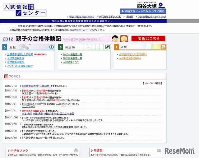Open the 中学校リンク section heading
The height and width of the screenshot is (158, 199).
(19, 151)
